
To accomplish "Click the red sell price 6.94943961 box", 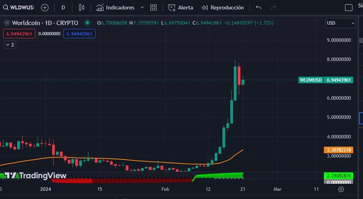I will 19,34.
